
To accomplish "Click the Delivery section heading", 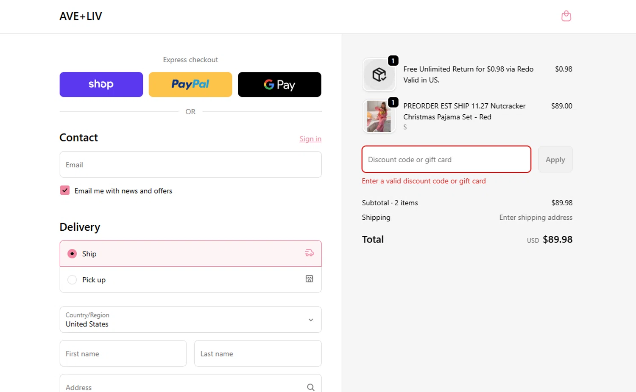I will click(80, 227).
